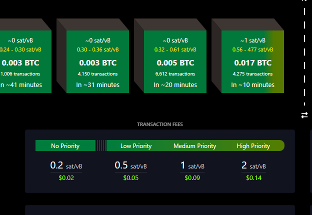Open the mempool block arriving in ~20 minutes
Image resolution: width=312 pixels, height=215 pixels.
pos(175,61)
